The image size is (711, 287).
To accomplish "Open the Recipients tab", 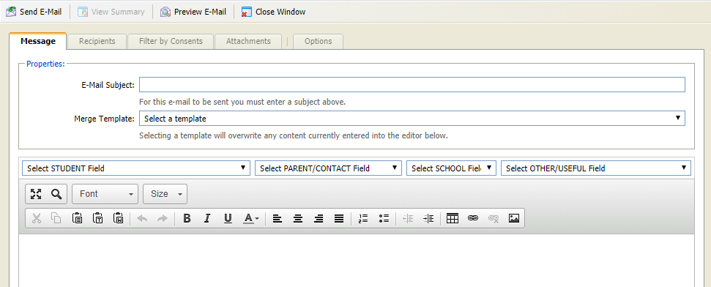I will point(97,41).
